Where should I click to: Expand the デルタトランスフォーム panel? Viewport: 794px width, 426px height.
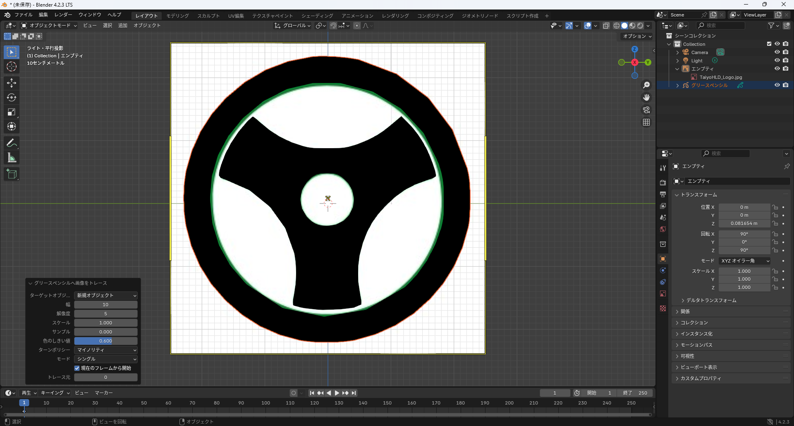tap(711, 301)
